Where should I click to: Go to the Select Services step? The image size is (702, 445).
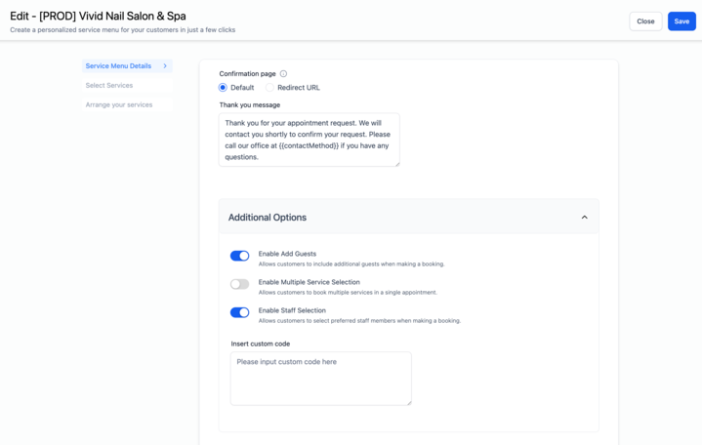coord(127,85)
